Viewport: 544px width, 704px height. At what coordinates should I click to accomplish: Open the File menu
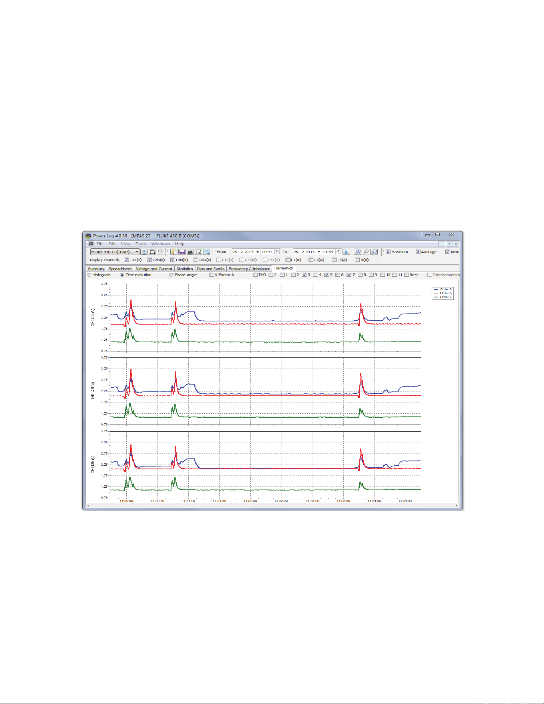coord(100,244)
